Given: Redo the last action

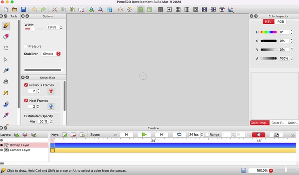Looking at the screenshot, I should click(x=43, y=10).
